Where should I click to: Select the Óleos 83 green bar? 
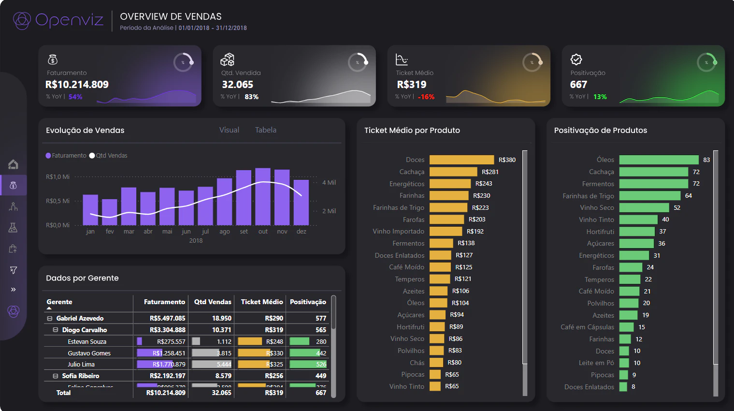[x=659, y=160]
